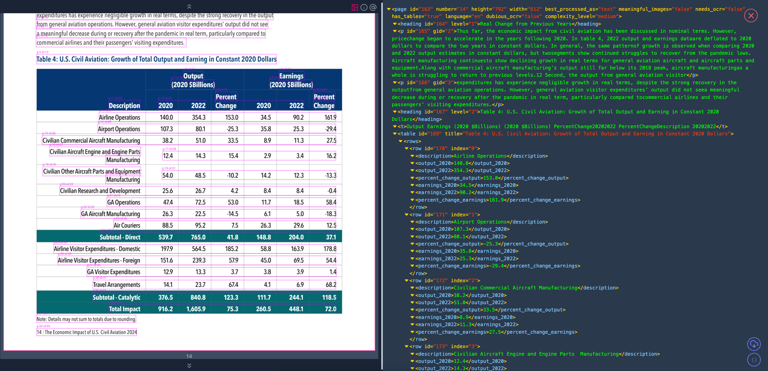Click value 765.0 in Subtotal - Direct row
Image resolution: width=768 pixels, height=371 pixels.
tap(198, 237)
